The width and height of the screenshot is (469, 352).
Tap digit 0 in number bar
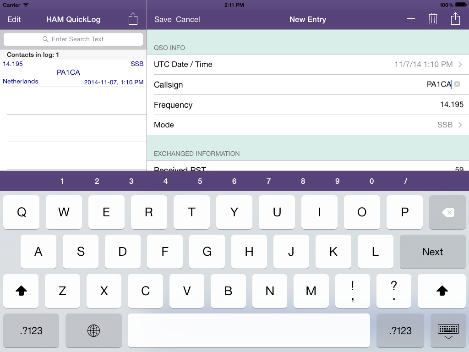pyautogui.click(x=371, y=181)
